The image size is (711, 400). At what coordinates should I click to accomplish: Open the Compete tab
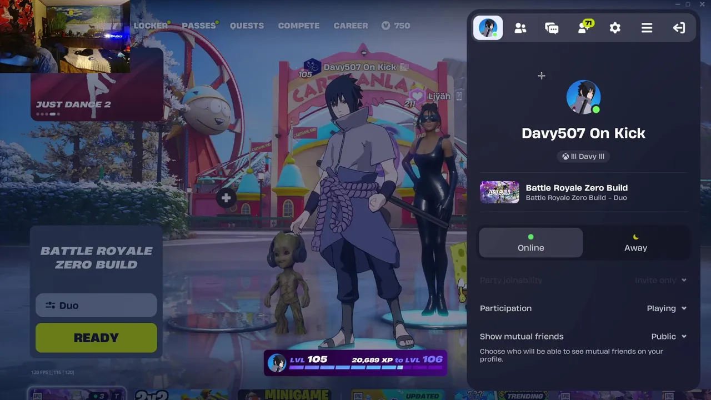coord(299,26)
